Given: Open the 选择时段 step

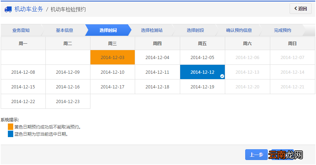Looking at the screenshot, I should pyautogui.click(x=195, y=30).
